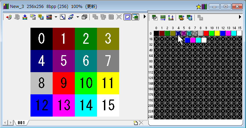Toggle the star icon in title bar
This screenshot has height=128, width=246.
(x=199, y=7)
